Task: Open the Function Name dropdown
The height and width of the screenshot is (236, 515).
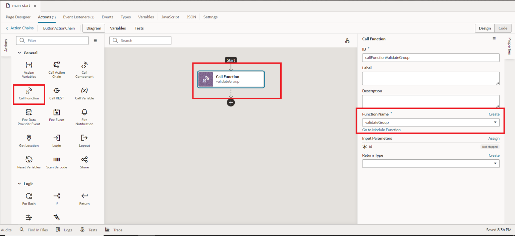Action: click(x=495, y=122)
